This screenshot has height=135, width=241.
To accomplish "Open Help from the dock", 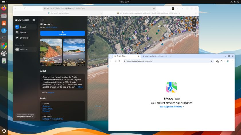I will [x=4, y=31].
